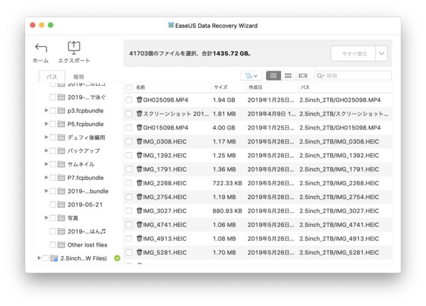Expand the バックアップ folder
The width and height of the screenshot is (426, 306).
(46, 151)
